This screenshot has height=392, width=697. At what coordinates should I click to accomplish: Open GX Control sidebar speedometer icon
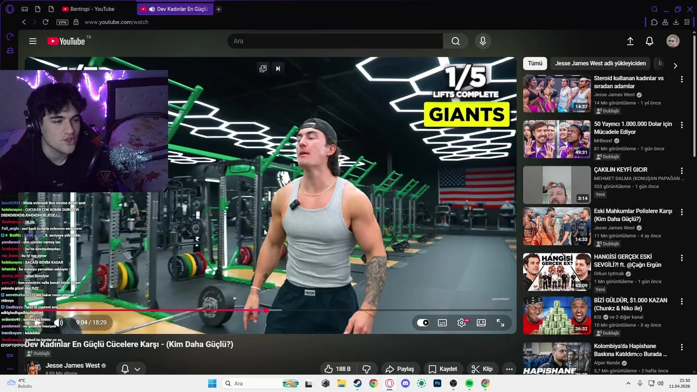click(x=10, y=36)
